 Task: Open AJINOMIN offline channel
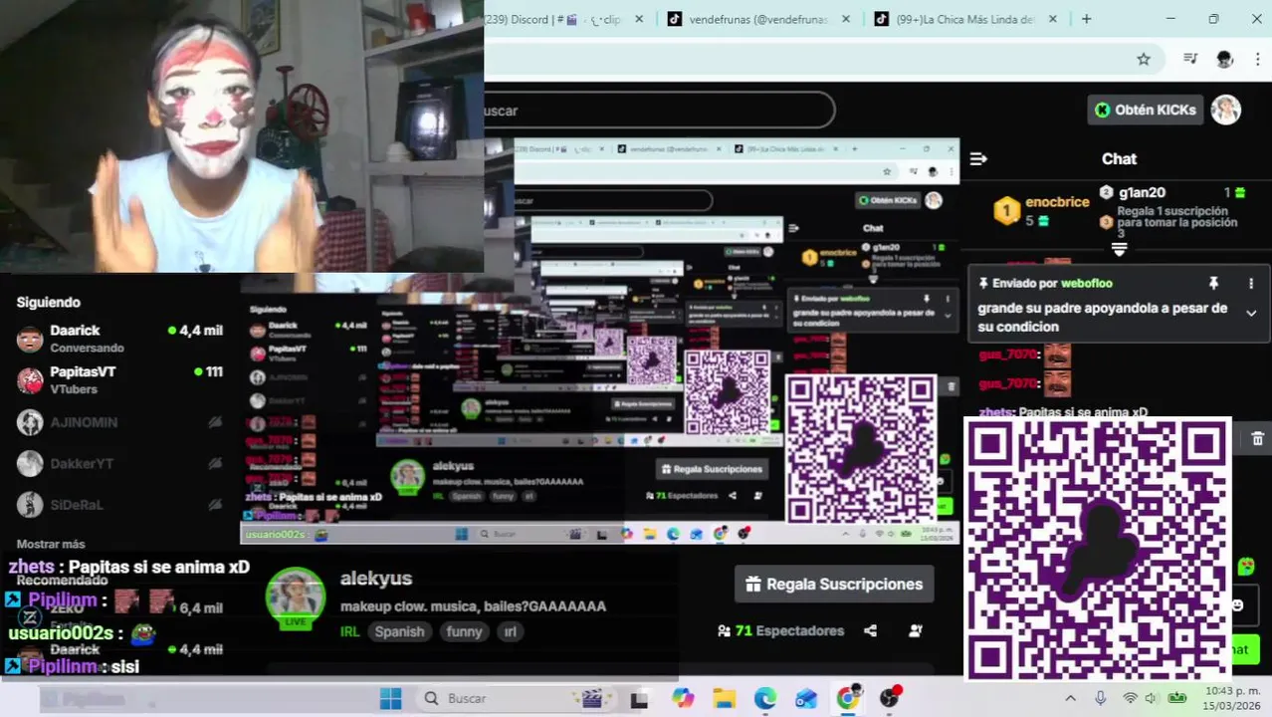[119, 422]
